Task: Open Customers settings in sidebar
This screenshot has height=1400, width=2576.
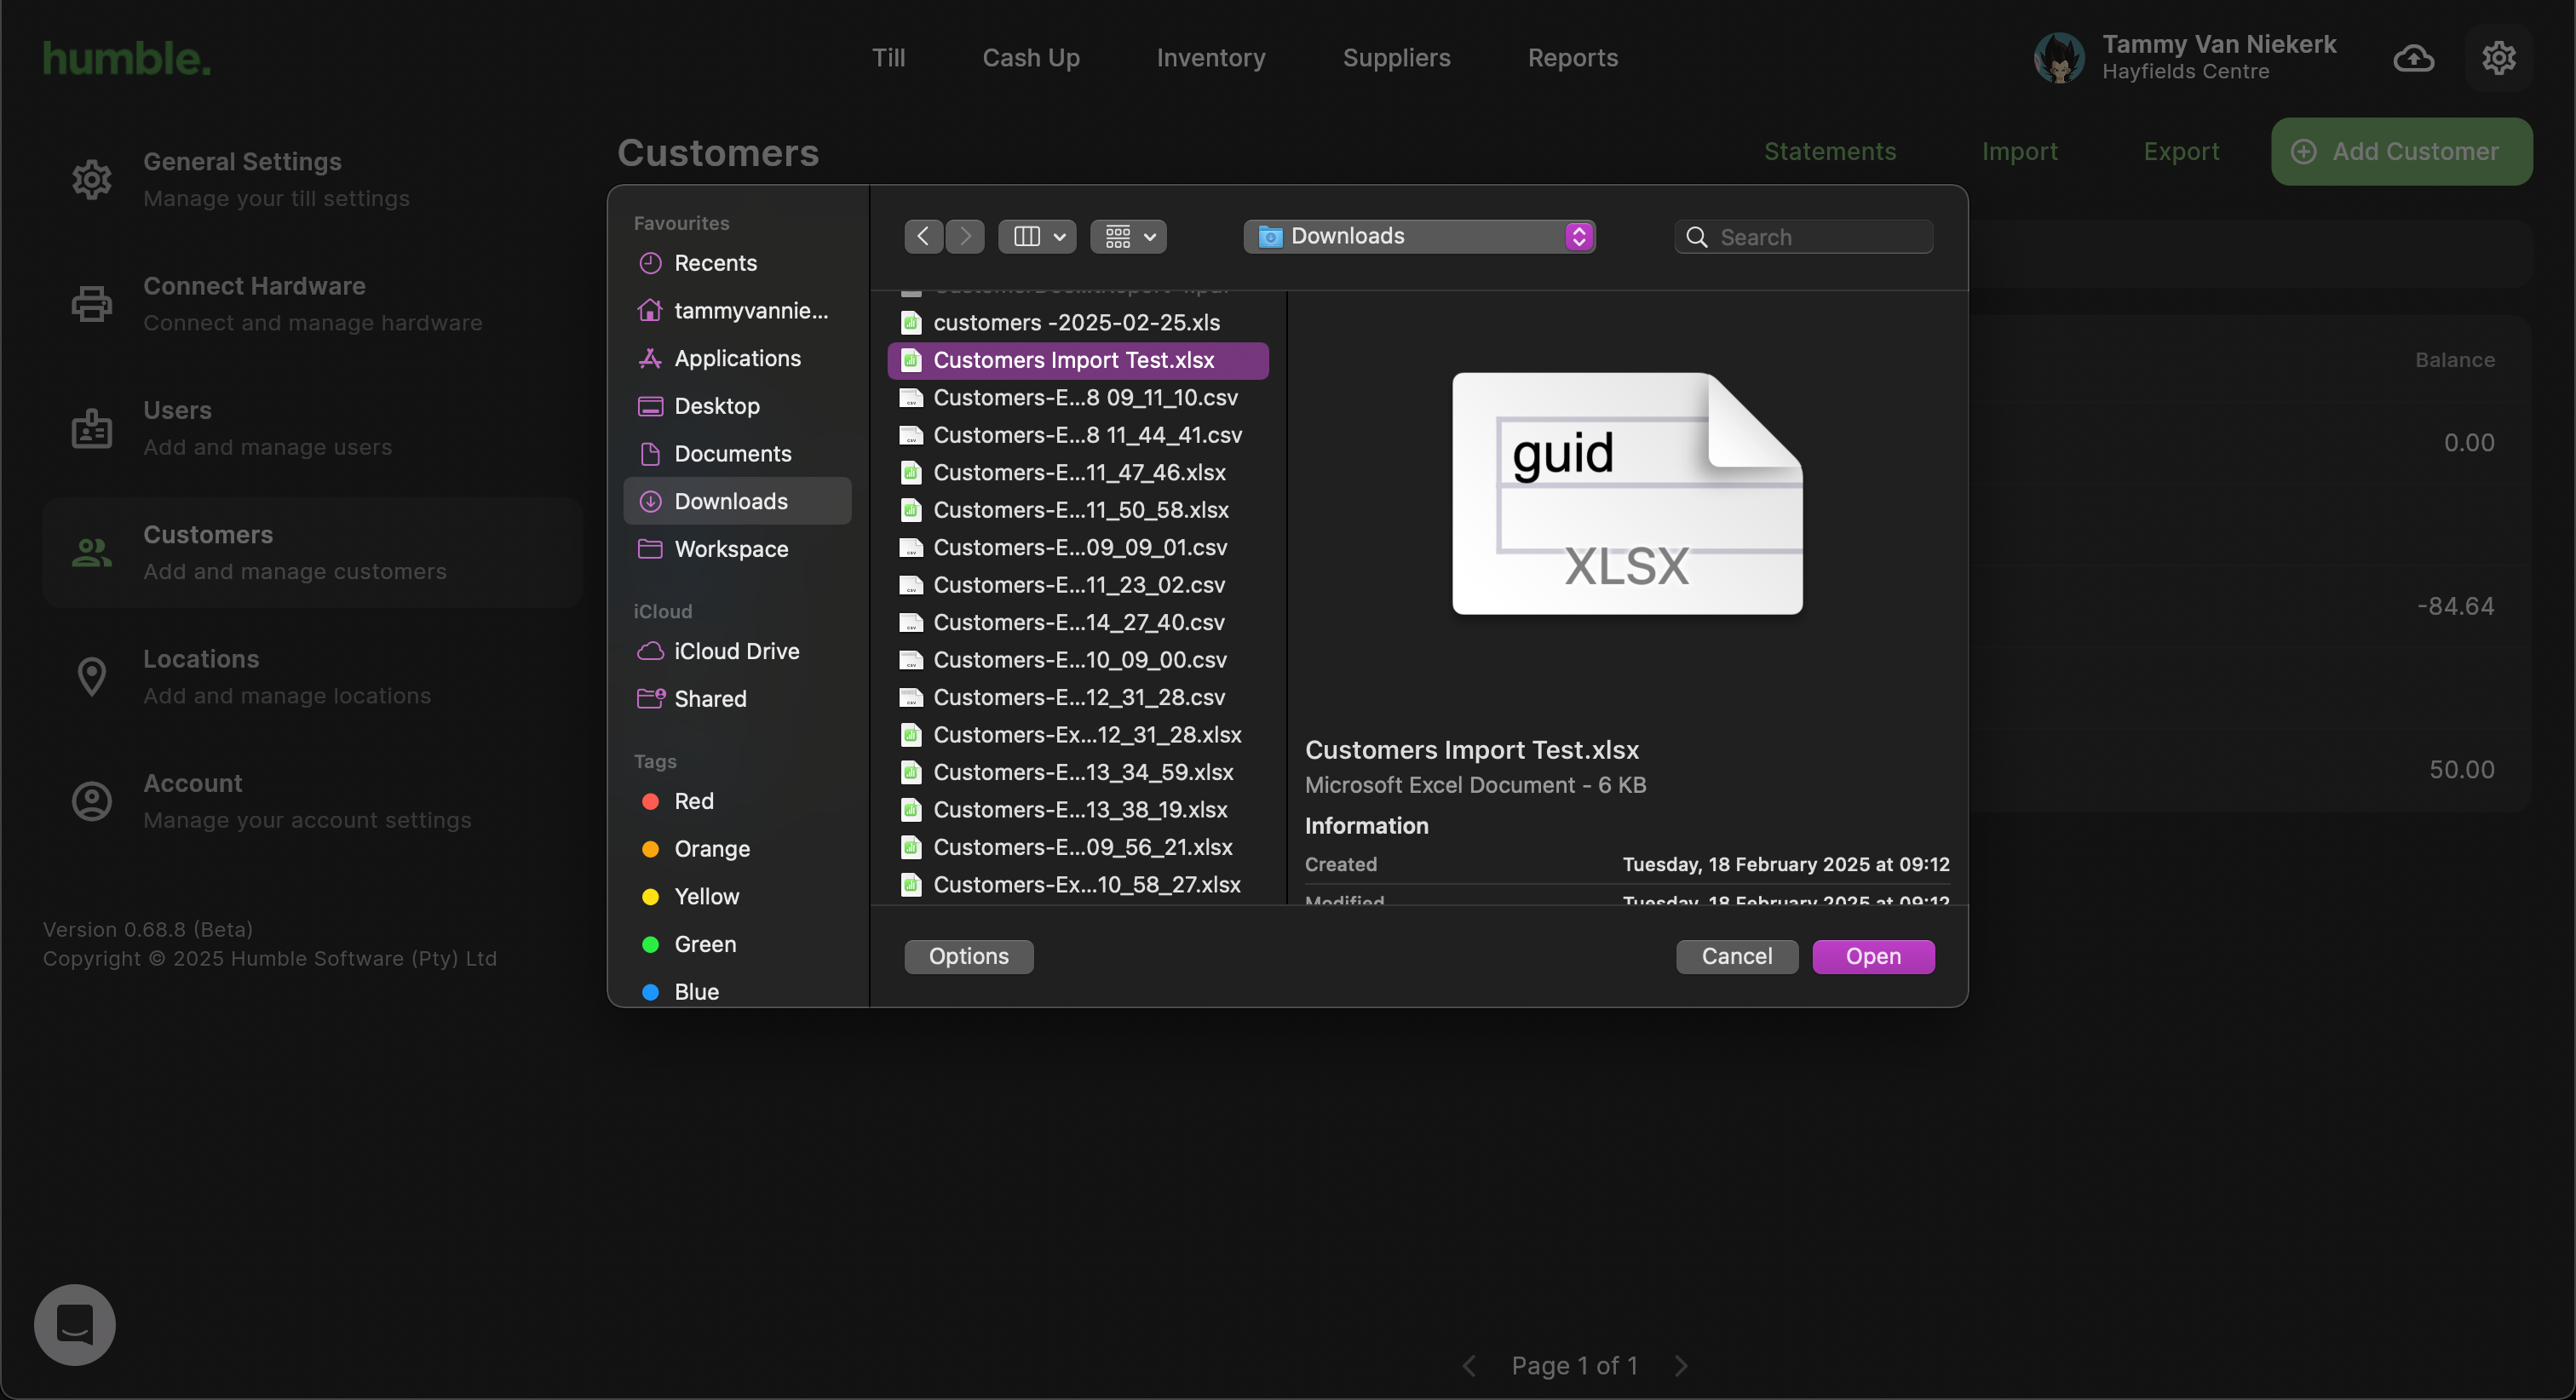Action: pos(312,552)
